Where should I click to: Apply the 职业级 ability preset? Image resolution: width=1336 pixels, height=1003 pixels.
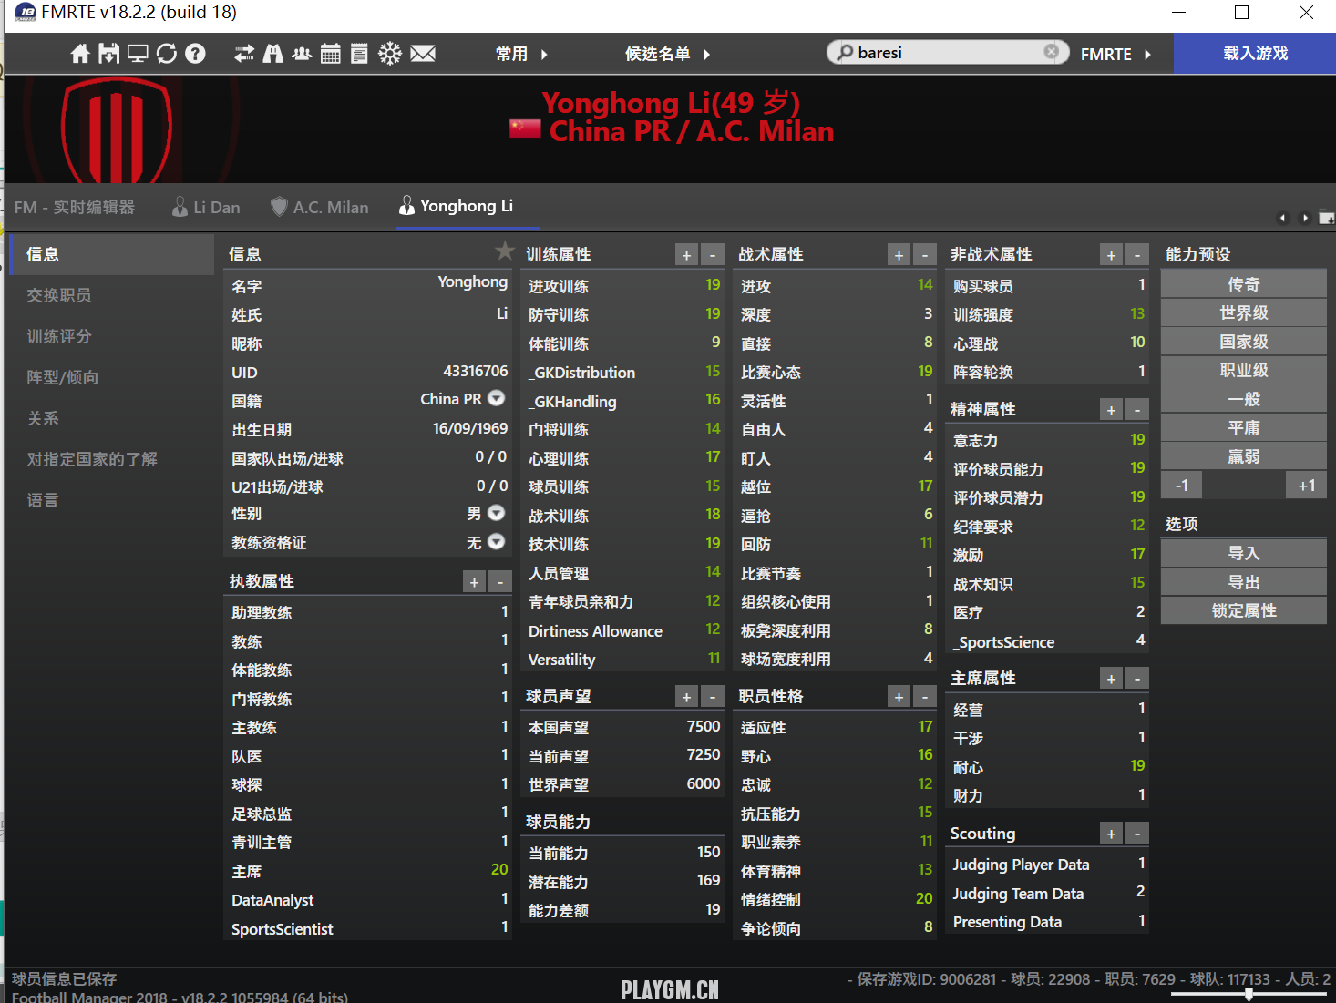point(1244,370)
